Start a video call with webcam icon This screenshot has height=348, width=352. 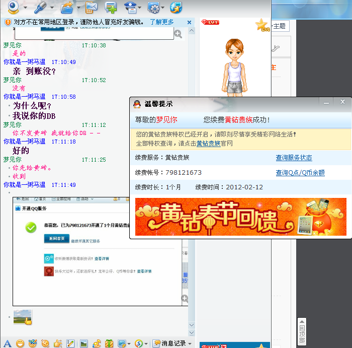[14, 7]
